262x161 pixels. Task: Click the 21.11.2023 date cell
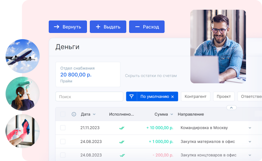tap(90, 128)
